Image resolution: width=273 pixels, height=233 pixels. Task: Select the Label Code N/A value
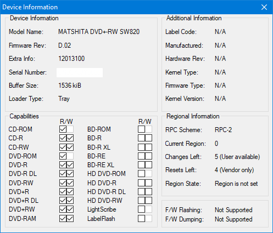[220, 32]
